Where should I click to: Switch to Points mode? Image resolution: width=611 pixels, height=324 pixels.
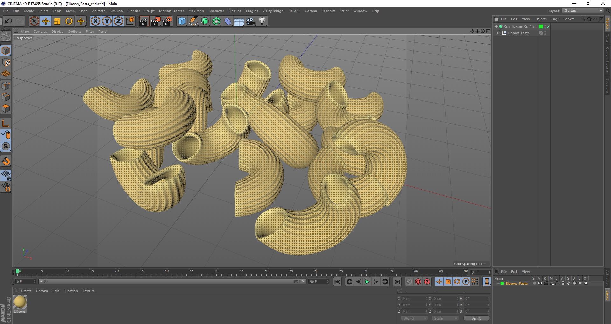point(6,86)
